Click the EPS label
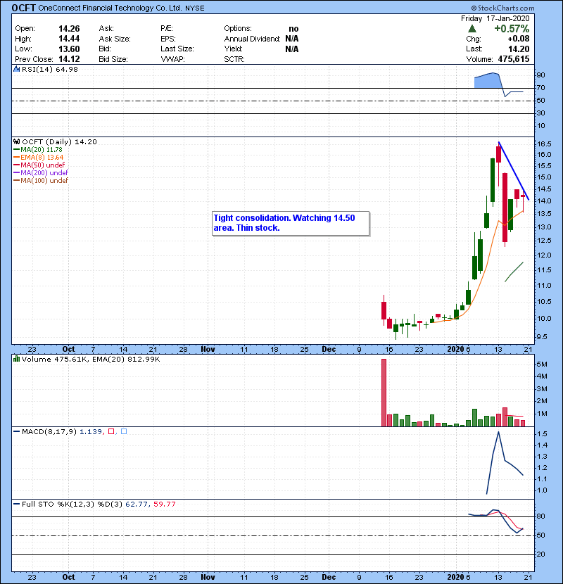This screenshot has height=584, width=563. click(x=168, y=39)
